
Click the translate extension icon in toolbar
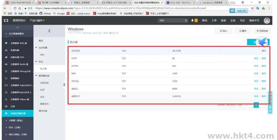pos(258,8)
